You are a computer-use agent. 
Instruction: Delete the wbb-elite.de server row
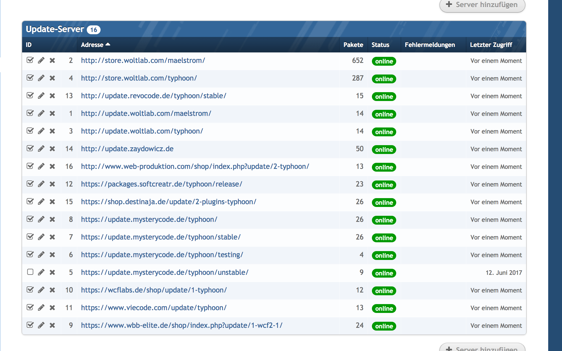pos(52,325)
